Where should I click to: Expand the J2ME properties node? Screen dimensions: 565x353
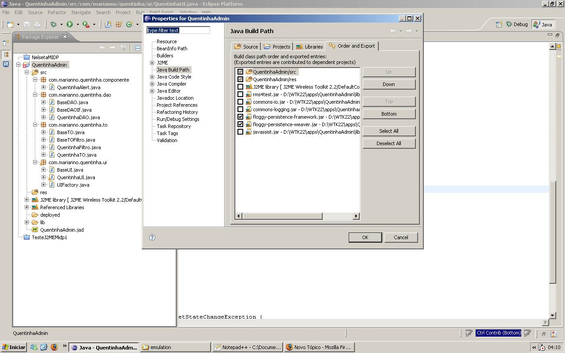click(x=152, y=63)
